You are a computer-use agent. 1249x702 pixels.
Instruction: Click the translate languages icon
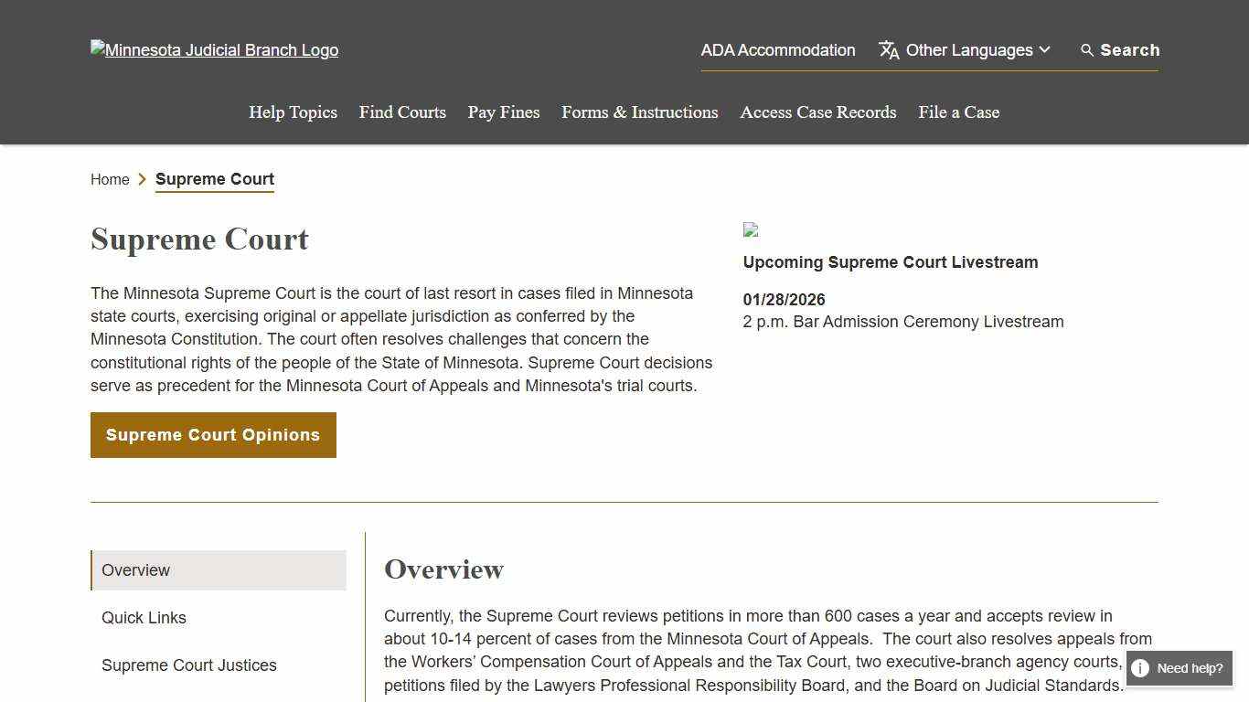(x=888, y=50)
